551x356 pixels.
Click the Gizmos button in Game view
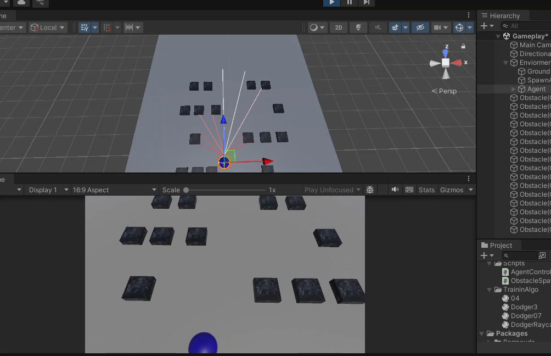coord(452,190)
